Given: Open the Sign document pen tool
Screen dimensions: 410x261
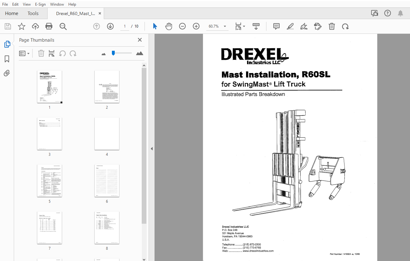Looking at the screenshot, I should (x=304, y=26).
